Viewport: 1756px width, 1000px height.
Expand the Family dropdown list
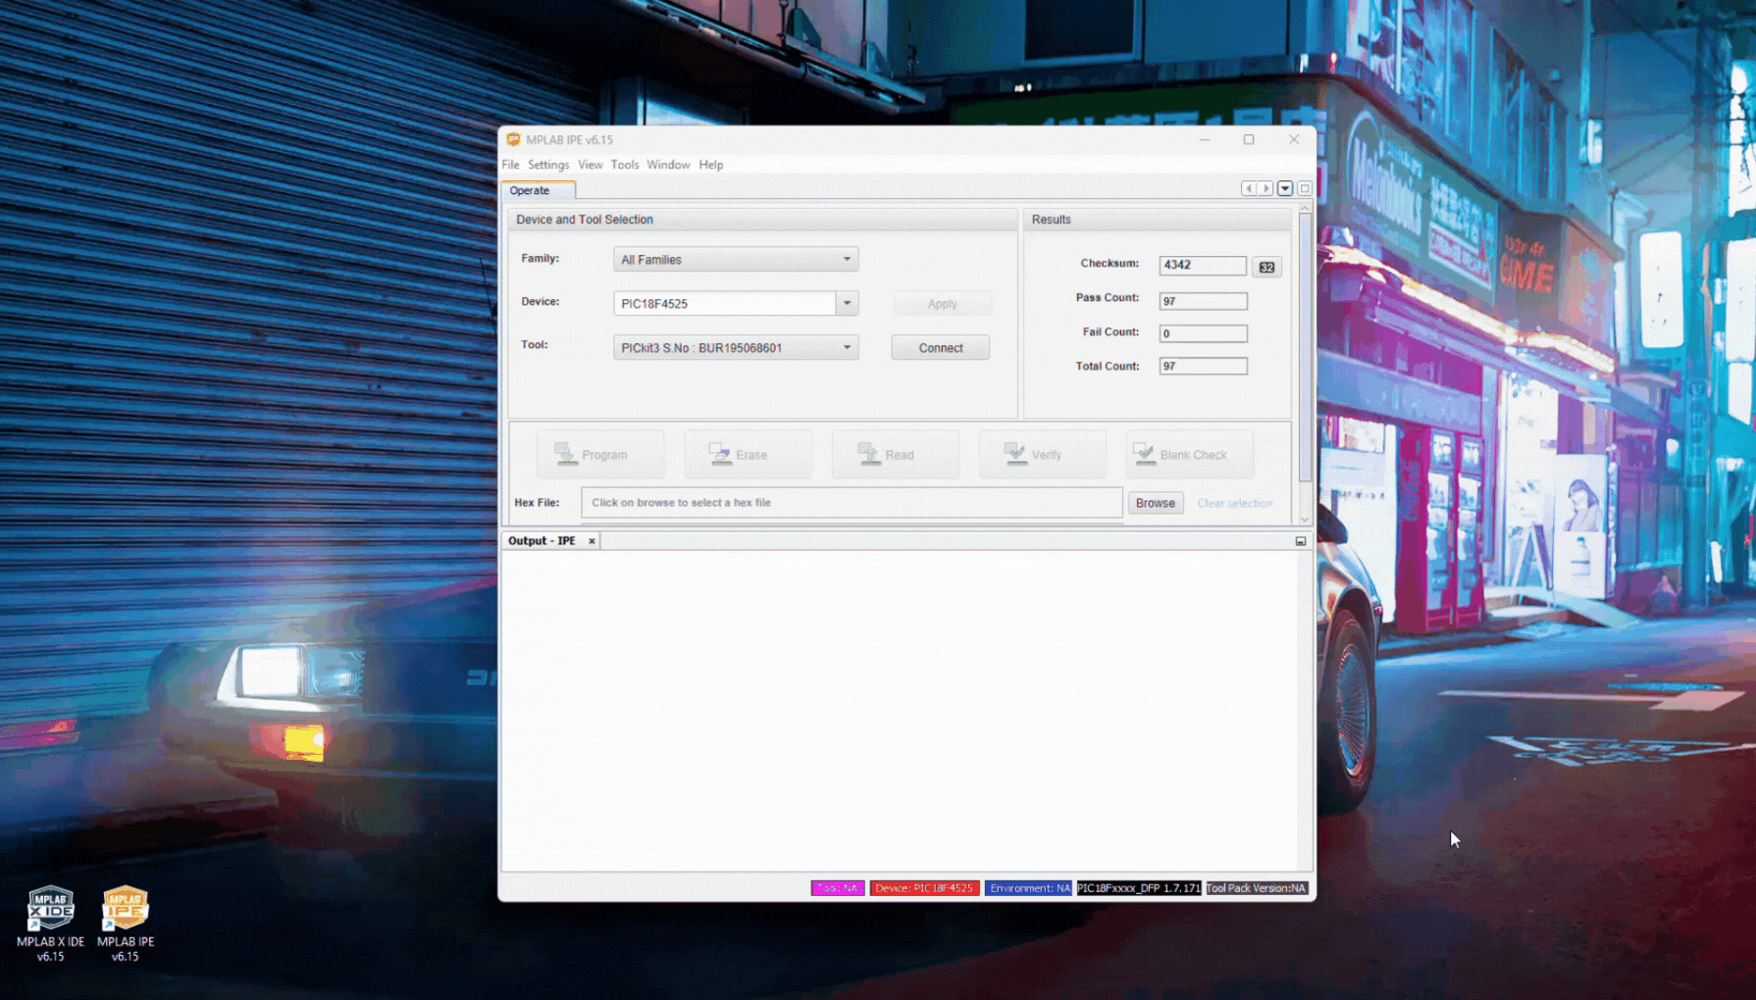pyautogui.click(x=847, y=260)
